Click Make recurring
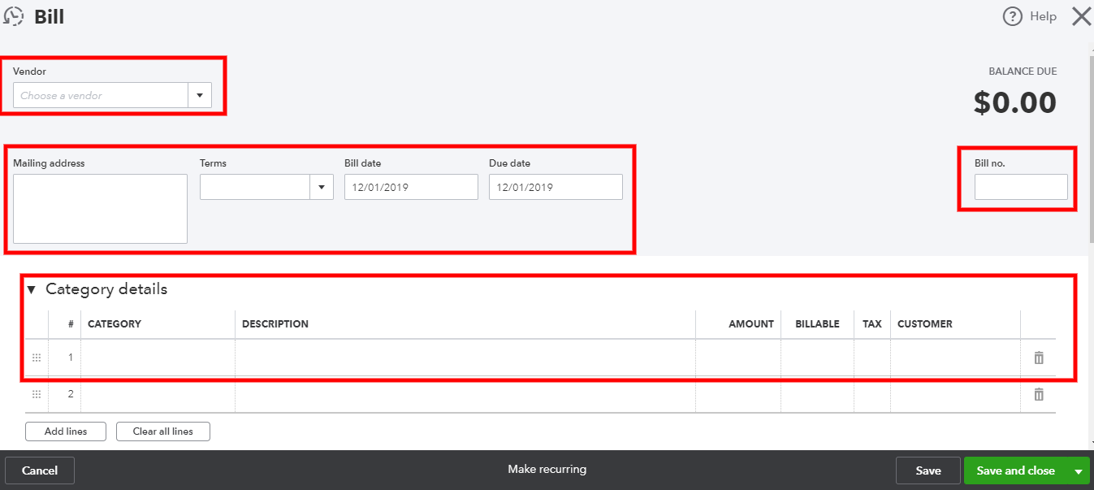 point(547,469)
